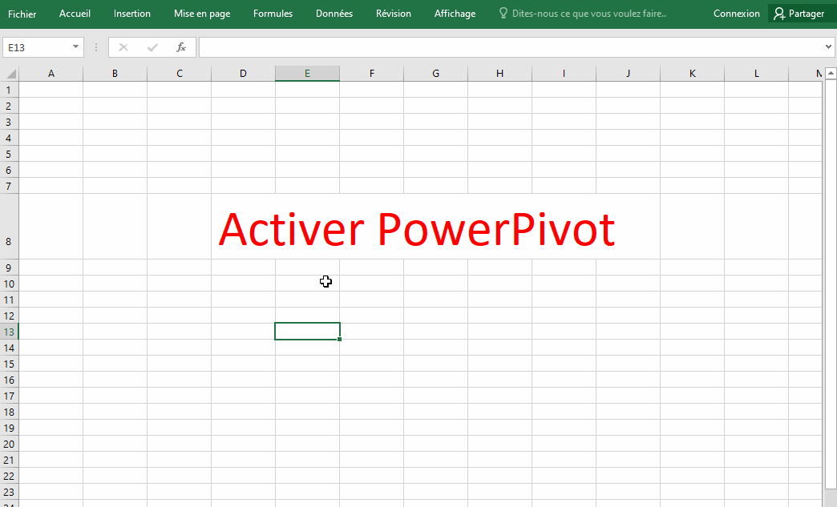Select column K header
The image size is (837, 507).
tap(693, 74)
